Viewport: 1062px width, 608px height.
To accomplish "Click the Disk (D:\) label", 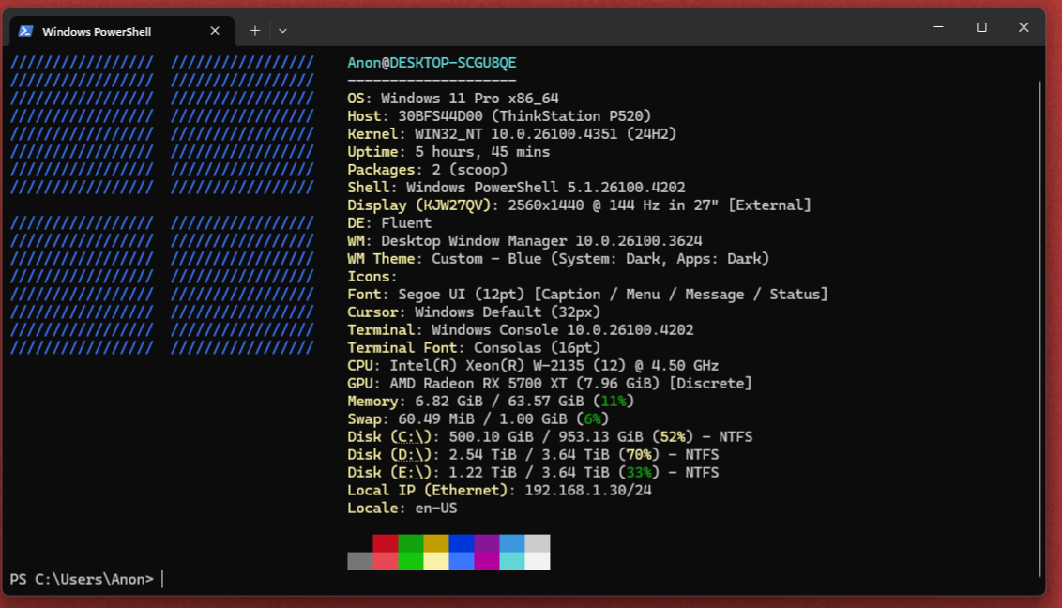I will click(389, 455).
